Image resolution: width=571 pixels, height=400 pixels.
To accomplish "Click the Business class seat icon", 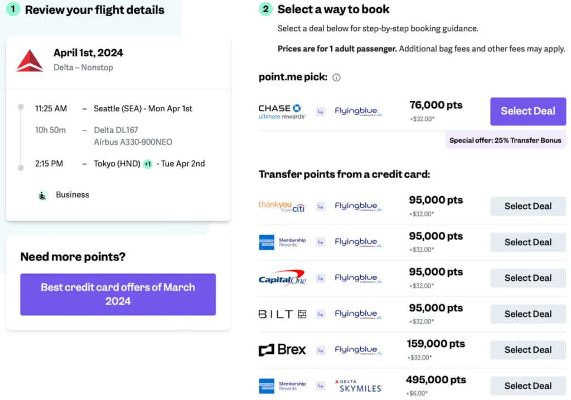I will coord(43,196).
